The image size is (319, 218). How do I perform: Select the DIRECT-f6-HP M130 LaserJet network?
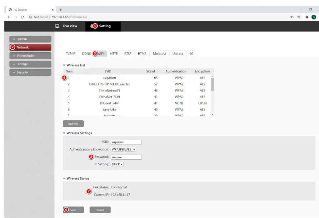pyautogui.click(x=137, y=84)
